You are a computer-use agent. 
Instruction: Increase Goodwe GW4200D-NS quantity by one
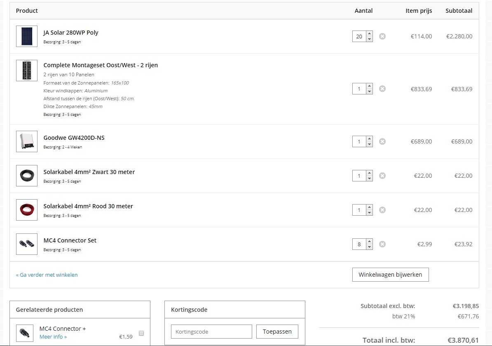pyautogui.click(x=369, y=139)
